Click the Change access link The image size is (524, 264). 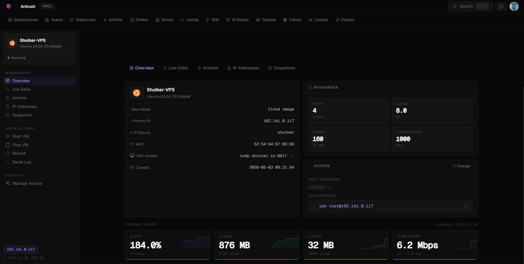pos(461,166)
